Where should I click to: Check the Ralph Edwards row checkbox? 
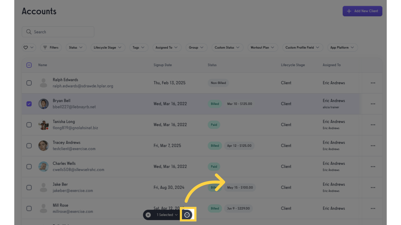click(29, 83)
